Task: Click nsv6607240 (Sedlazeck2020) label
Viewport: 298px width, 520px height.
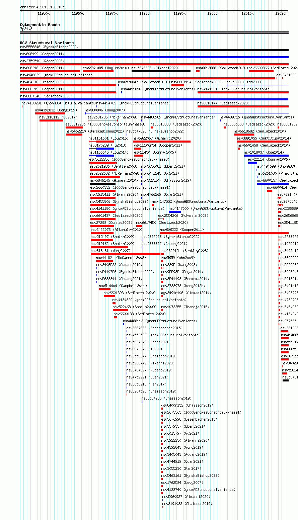Action: 46,96
